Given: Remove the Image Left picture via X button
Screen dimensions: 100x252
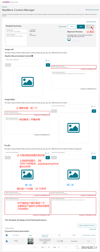Looking at the screenshot, I should click(48, 65).
